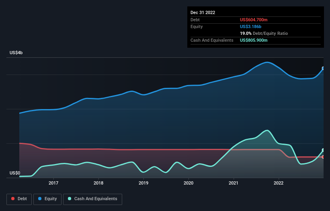Click the US$4b axis label

[16, 53]
